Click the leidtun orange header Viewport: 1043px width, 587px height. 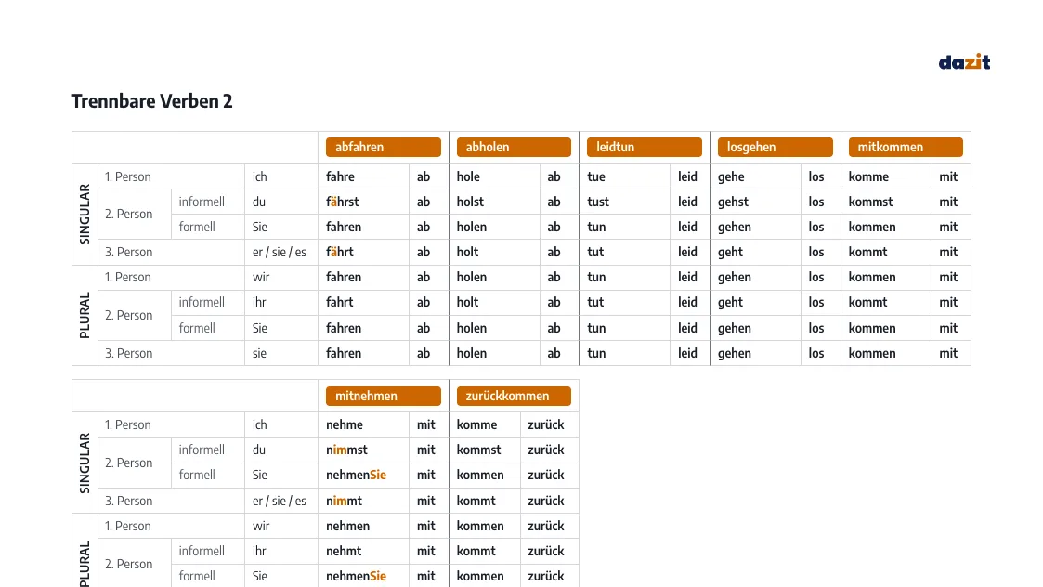644,147
